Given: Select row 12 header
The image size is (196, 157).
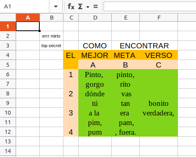Looking at the screenshot, I should click(8, 132).
